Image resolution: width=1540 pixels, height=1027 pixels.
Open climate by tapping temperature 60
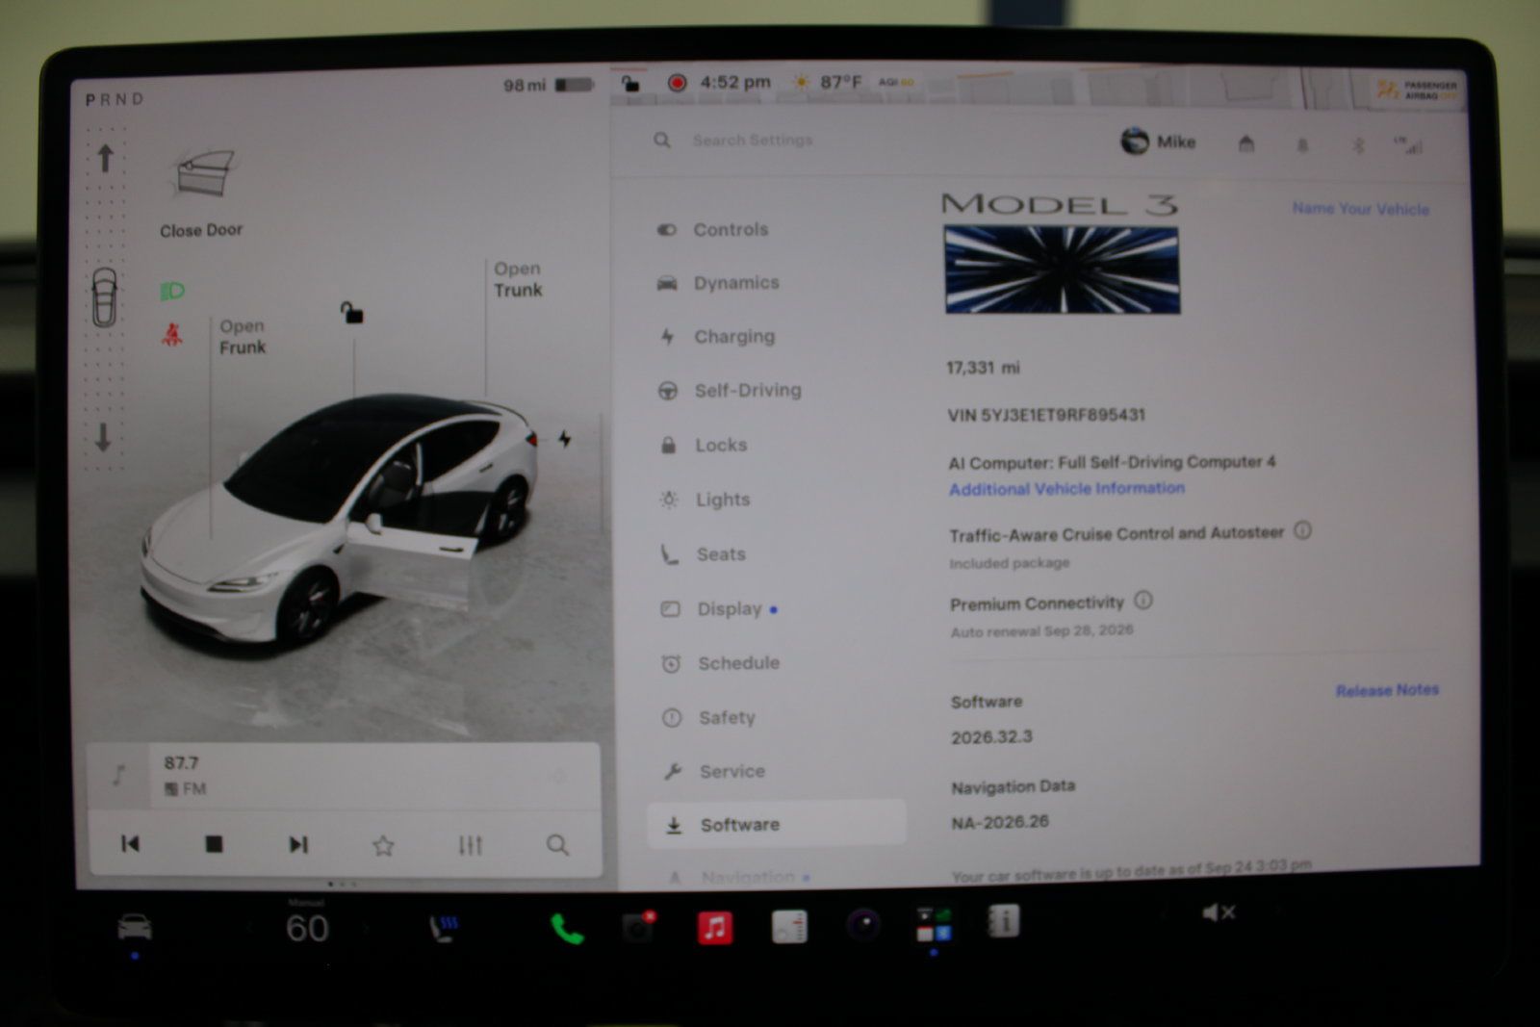click(x=307, y=929)
